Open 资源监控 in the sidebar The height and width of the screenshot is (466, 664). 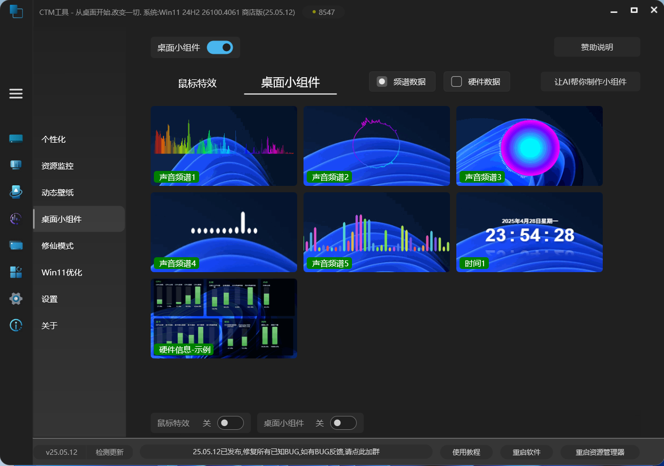tap(79, 166)
